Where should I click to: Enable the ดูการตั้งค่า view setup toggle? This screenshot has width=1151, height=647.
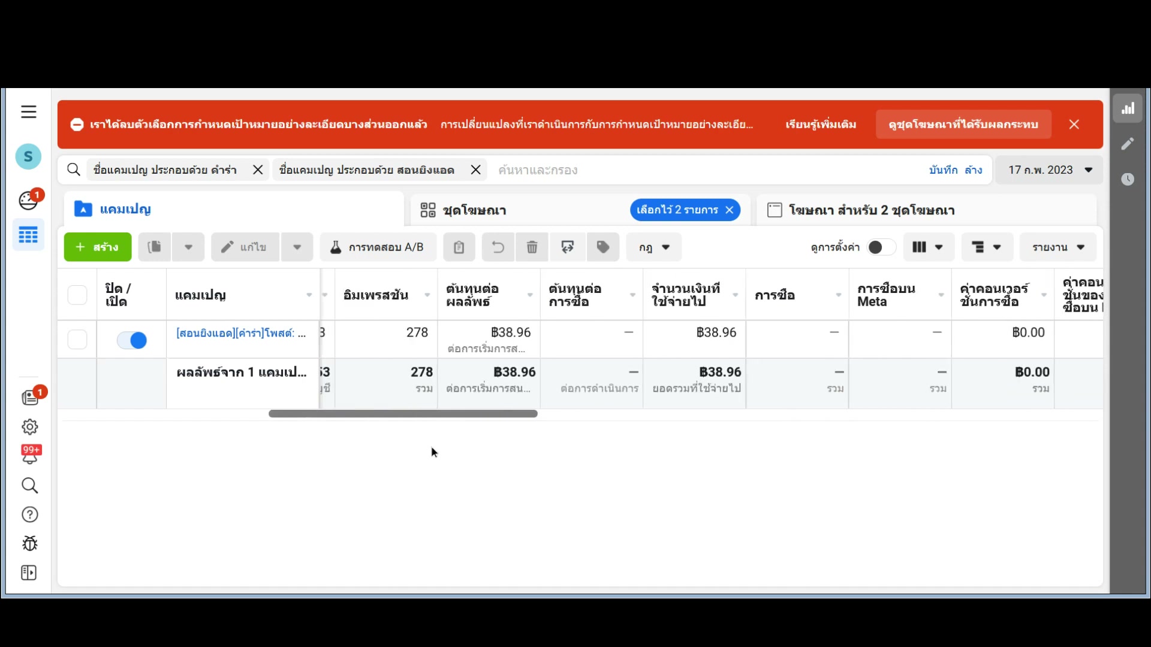(880, 247)
